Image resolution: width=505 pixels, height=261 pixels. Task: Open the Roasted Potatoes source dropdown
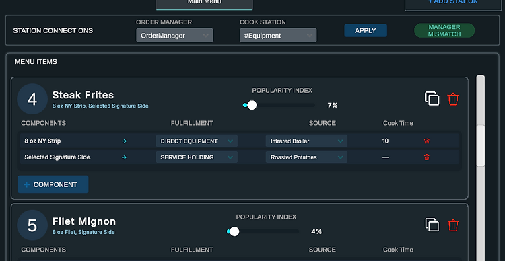pyautogui.click(x=306, y=157)
